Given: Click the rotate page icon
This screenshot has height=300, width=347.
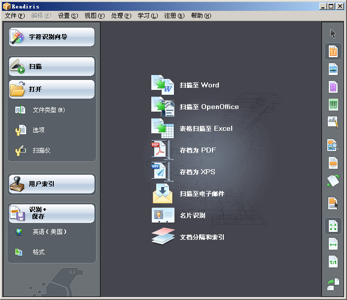Looking at the screenshot, I should 333,181.
